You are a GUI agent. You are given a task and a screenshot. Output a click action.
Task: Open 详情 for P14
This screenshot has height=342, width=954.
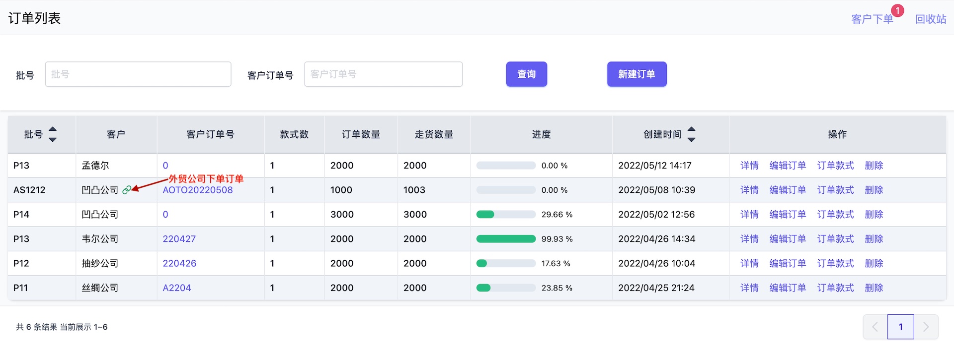(749, 214)
